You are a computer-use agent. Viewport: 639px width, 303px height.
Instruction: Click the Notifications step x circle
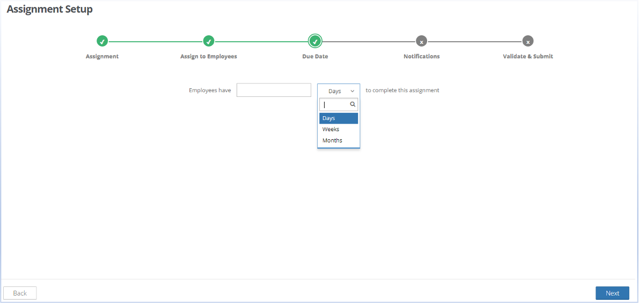(421, 41)
